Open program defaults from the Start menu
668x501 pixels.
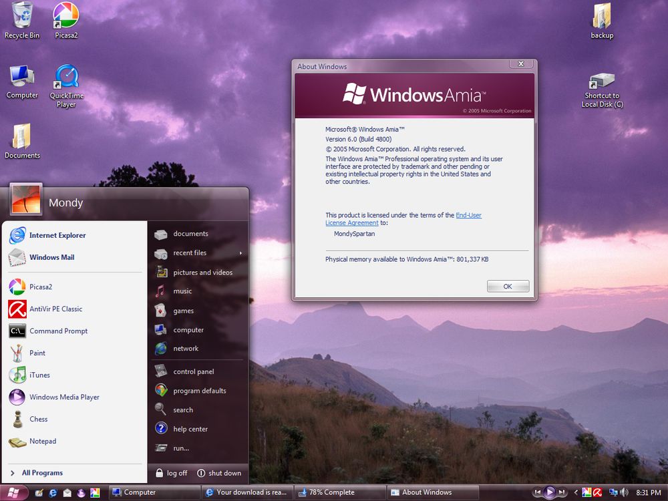pos(198,391)
